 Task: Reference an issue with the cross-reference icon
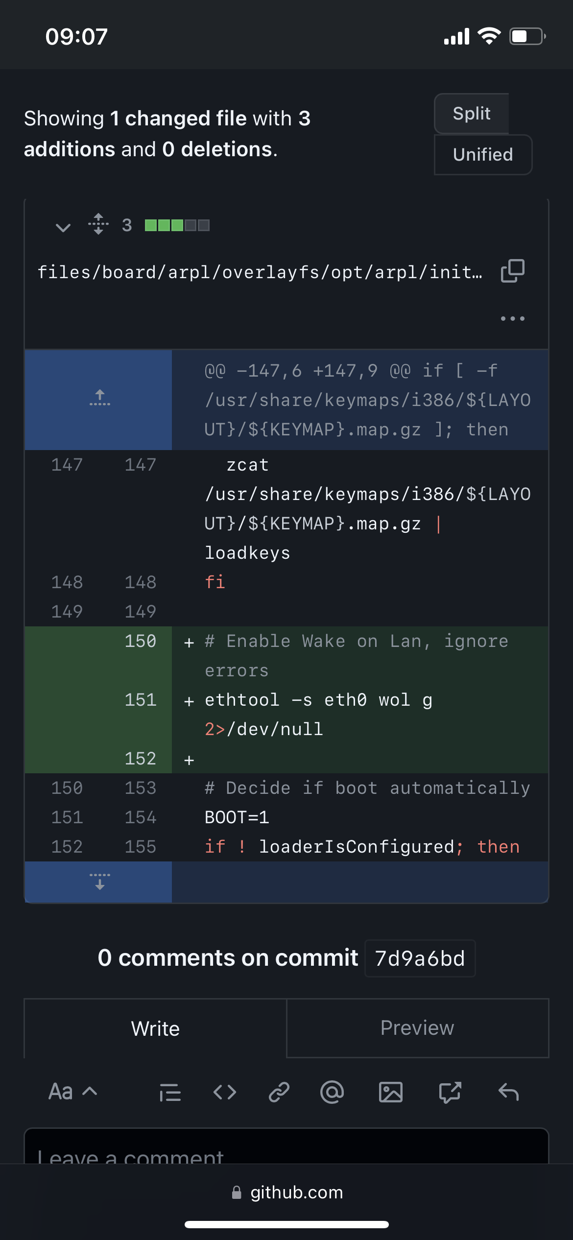point(450,1092)
